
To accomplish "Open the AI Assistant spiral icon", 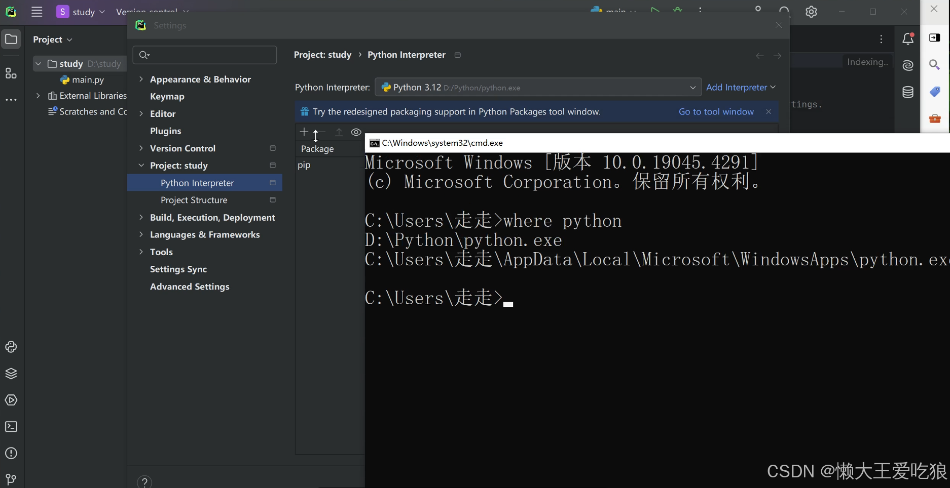I will (908, 65).
